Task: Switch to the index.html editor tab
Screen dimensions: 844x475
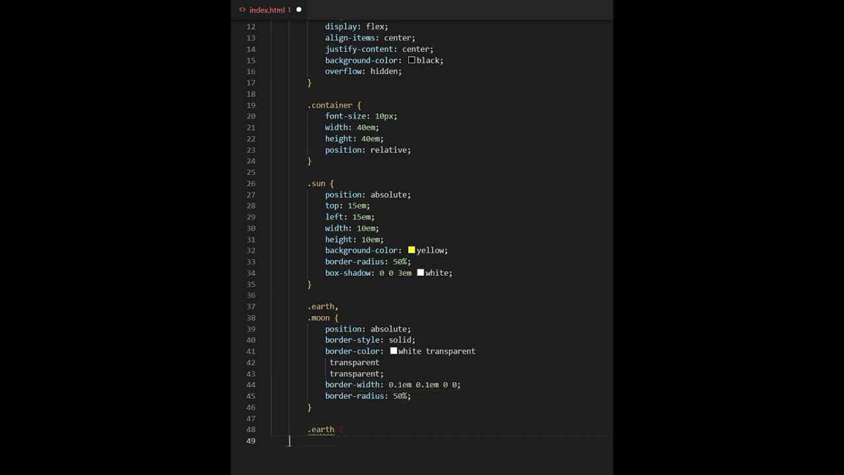Action: click(270, 10)
